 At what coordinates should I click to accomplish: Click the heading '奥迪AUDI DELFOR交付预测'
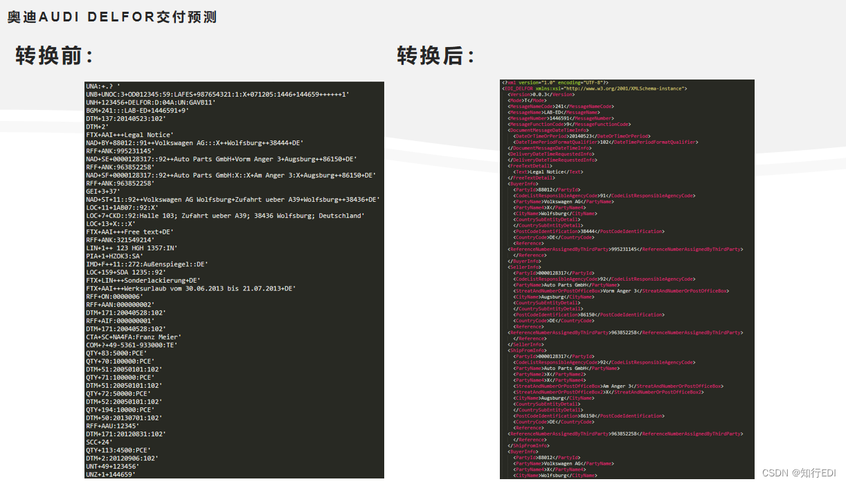112,17
